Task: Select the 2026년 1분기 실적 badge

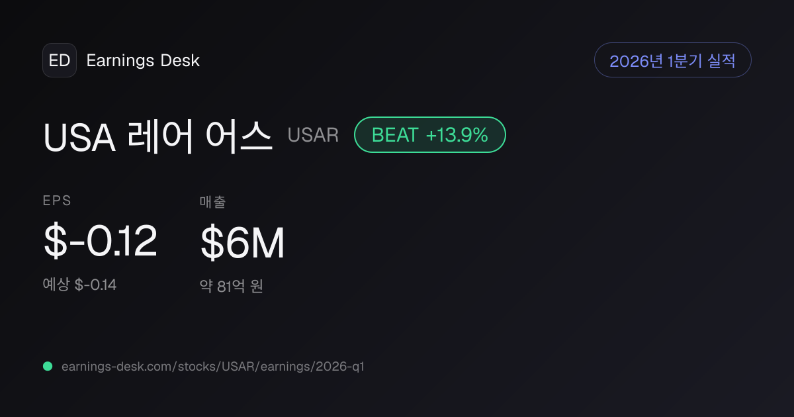Action: tap(673, 60)
